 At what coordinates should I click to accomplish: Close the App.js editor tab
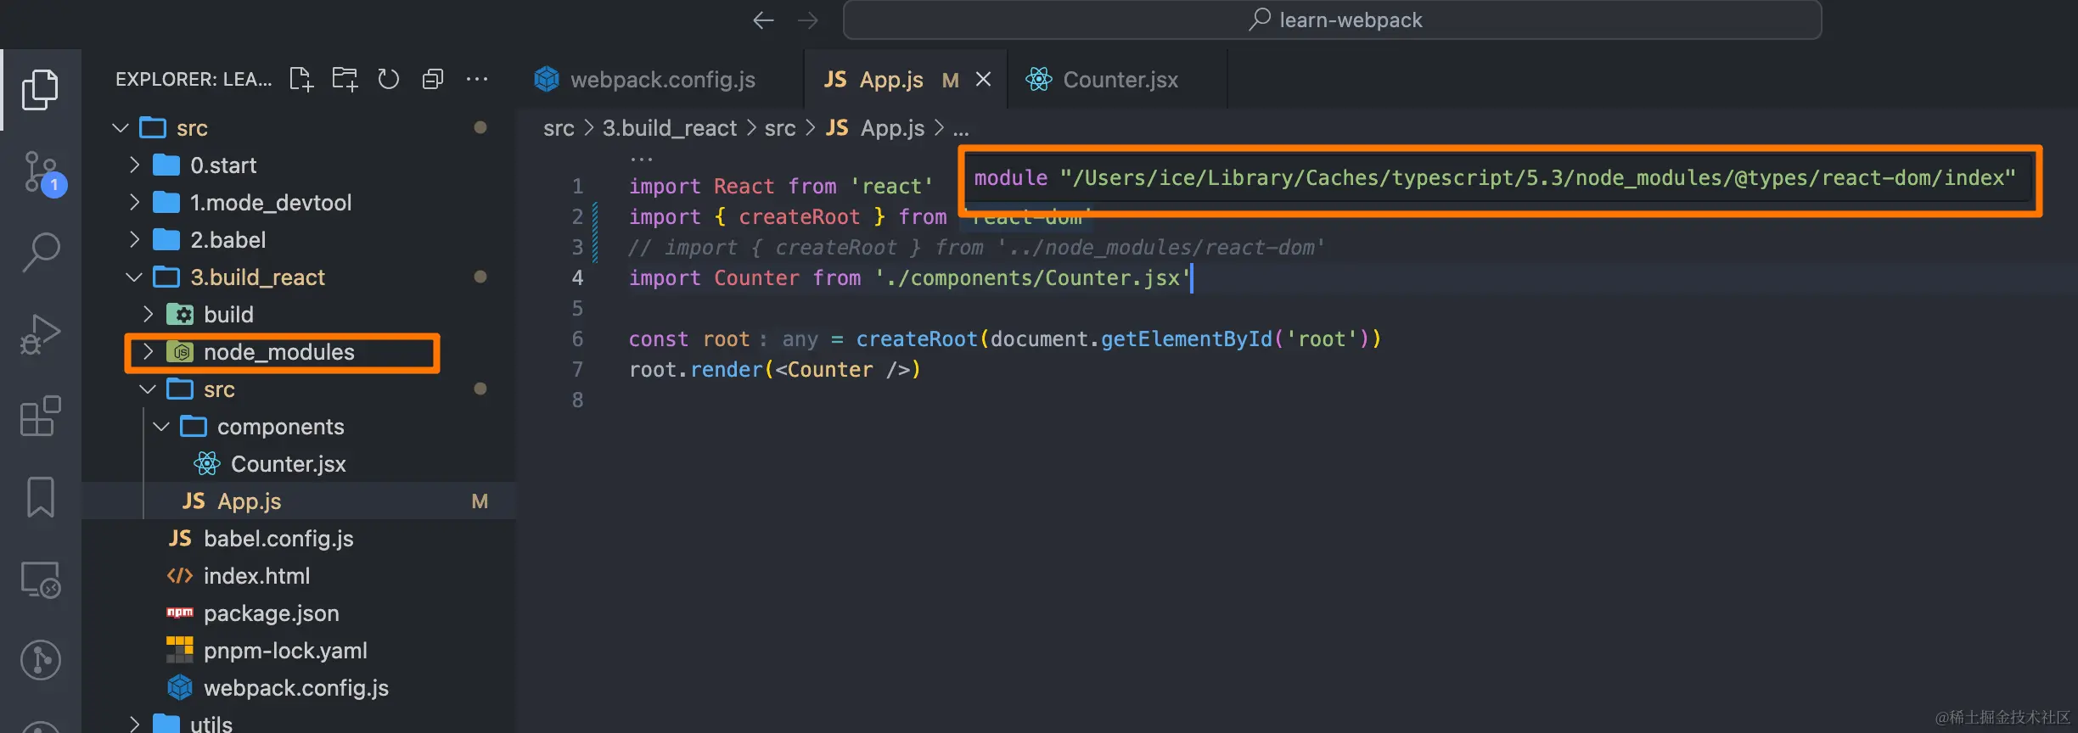pos(984,80)
